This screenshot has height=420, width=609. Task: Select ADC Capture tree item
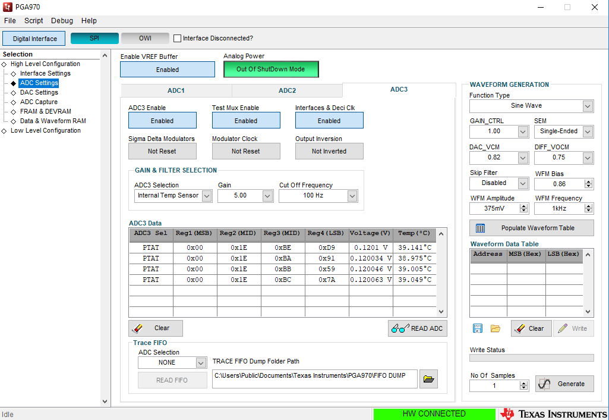[39, 102]
